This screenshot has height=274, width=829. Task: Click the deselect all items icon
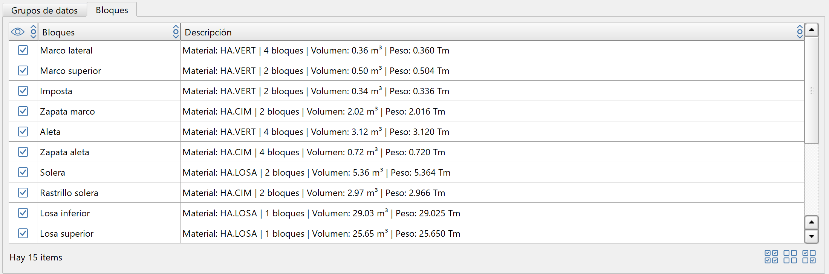790,257
